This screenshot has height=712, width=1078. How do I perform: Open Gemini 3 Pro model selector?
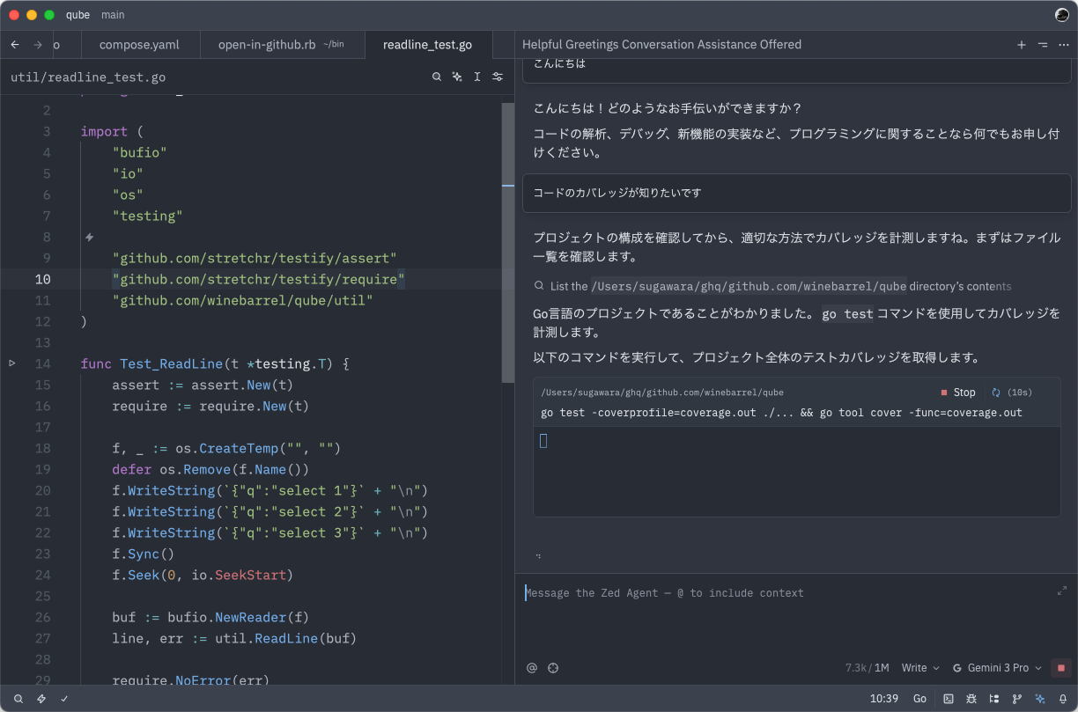coord(998,668)
